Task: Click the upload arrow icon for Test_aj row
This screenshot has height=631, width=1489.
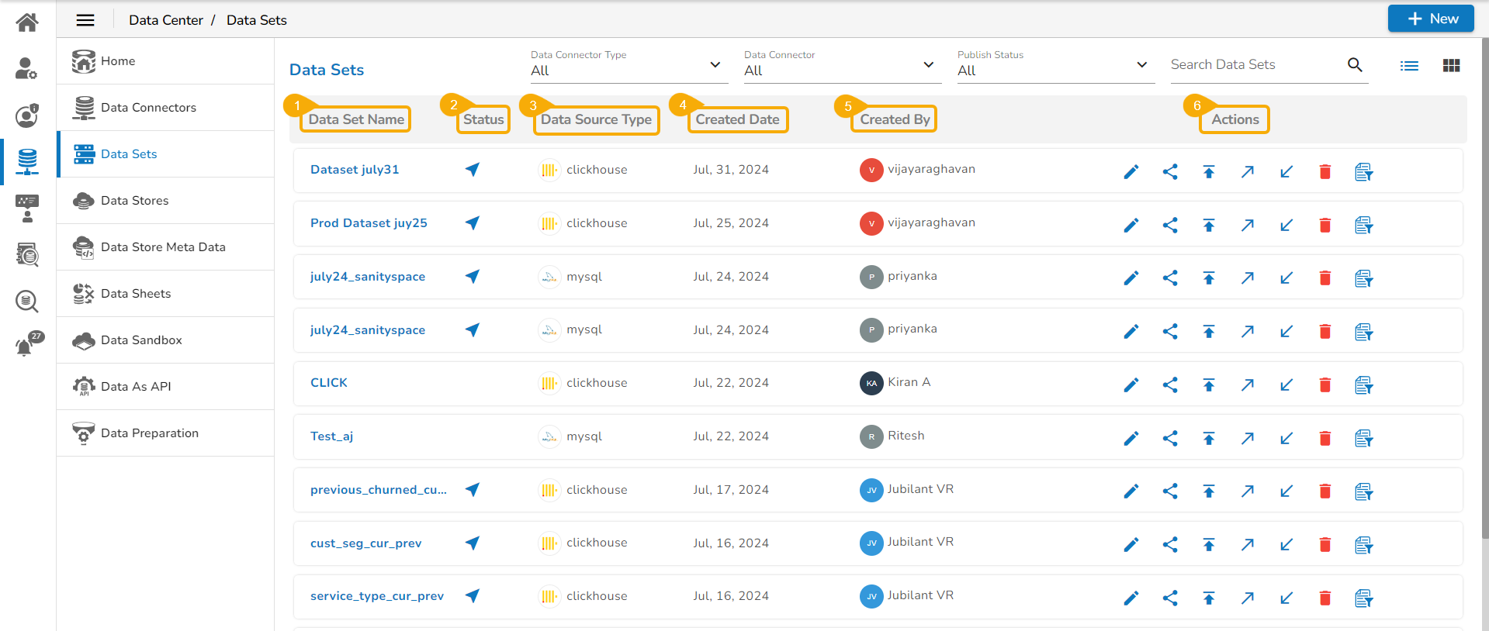Action: click(x=1208, y=438)
